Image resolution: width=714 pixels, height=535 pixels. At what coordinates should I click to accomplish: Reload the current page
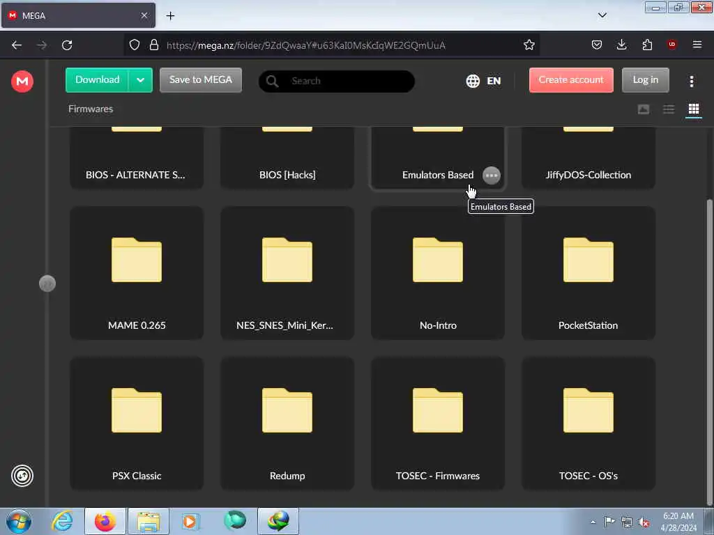tap(67, 45)
